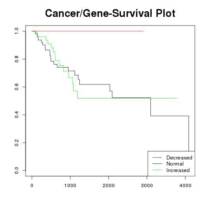Click the black curve's final vertical drop
Image resolution: width=208 pixels, height=208 pixels.
point(188,133)
